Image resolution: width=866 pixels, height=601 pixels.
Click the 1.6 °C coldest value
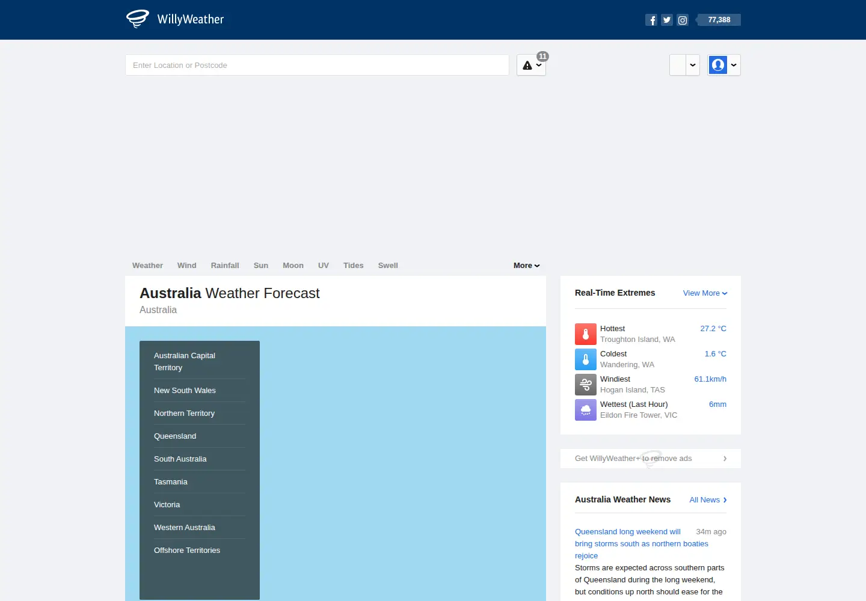(x=716, y=353)
